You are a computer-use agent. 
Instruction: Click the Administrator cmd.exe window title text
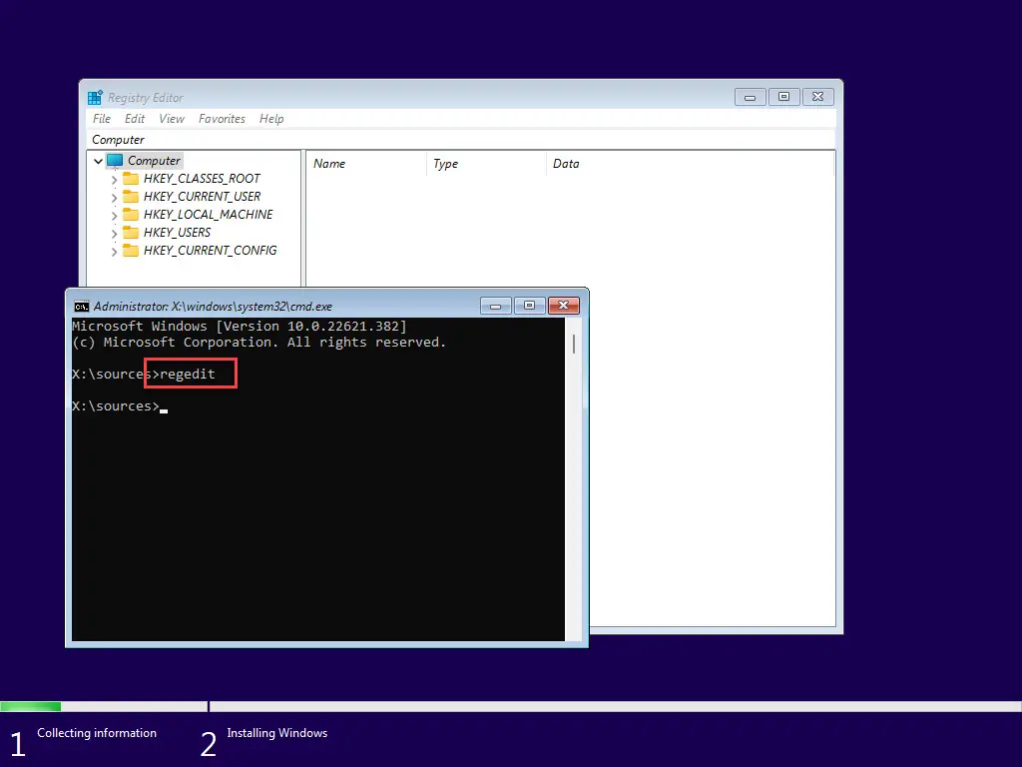point(213,307)
